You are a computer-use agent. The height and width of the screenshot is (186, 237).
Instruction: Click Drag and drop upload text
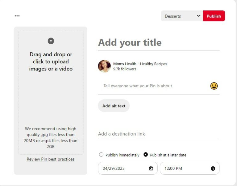click(x=51, y=61)
